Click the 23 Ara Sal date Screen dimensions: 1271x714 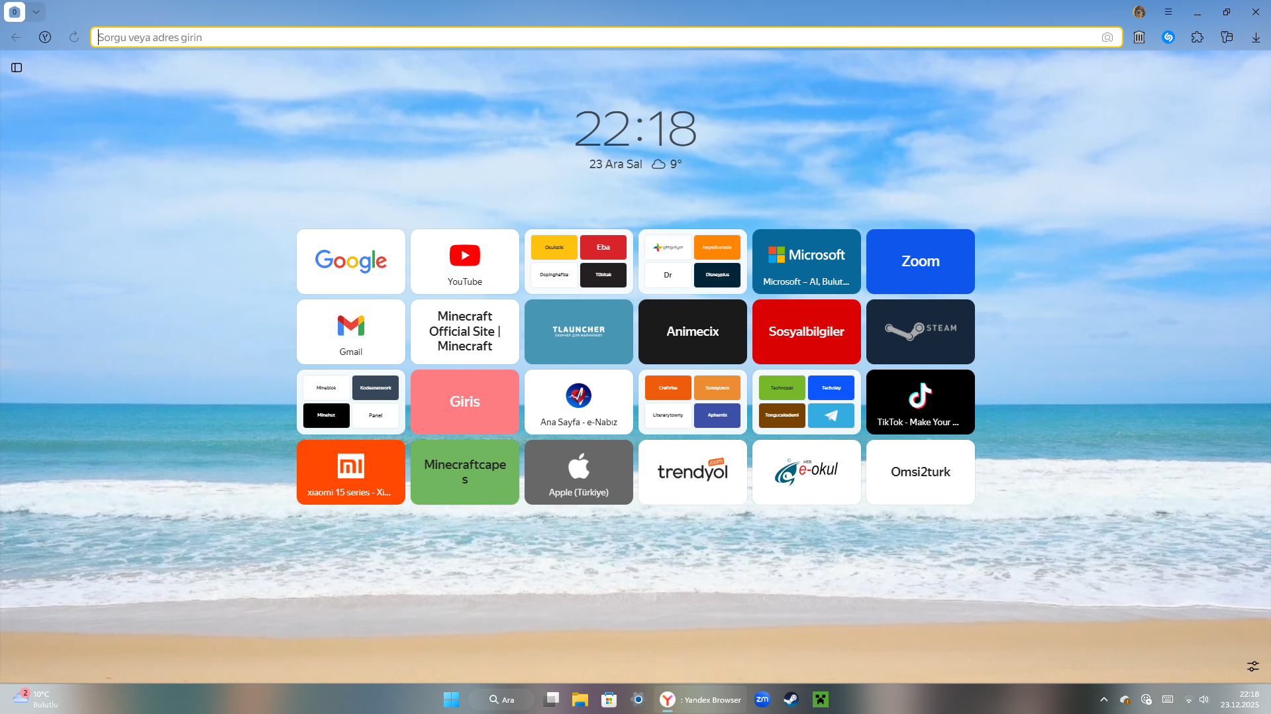click(615, 164)
